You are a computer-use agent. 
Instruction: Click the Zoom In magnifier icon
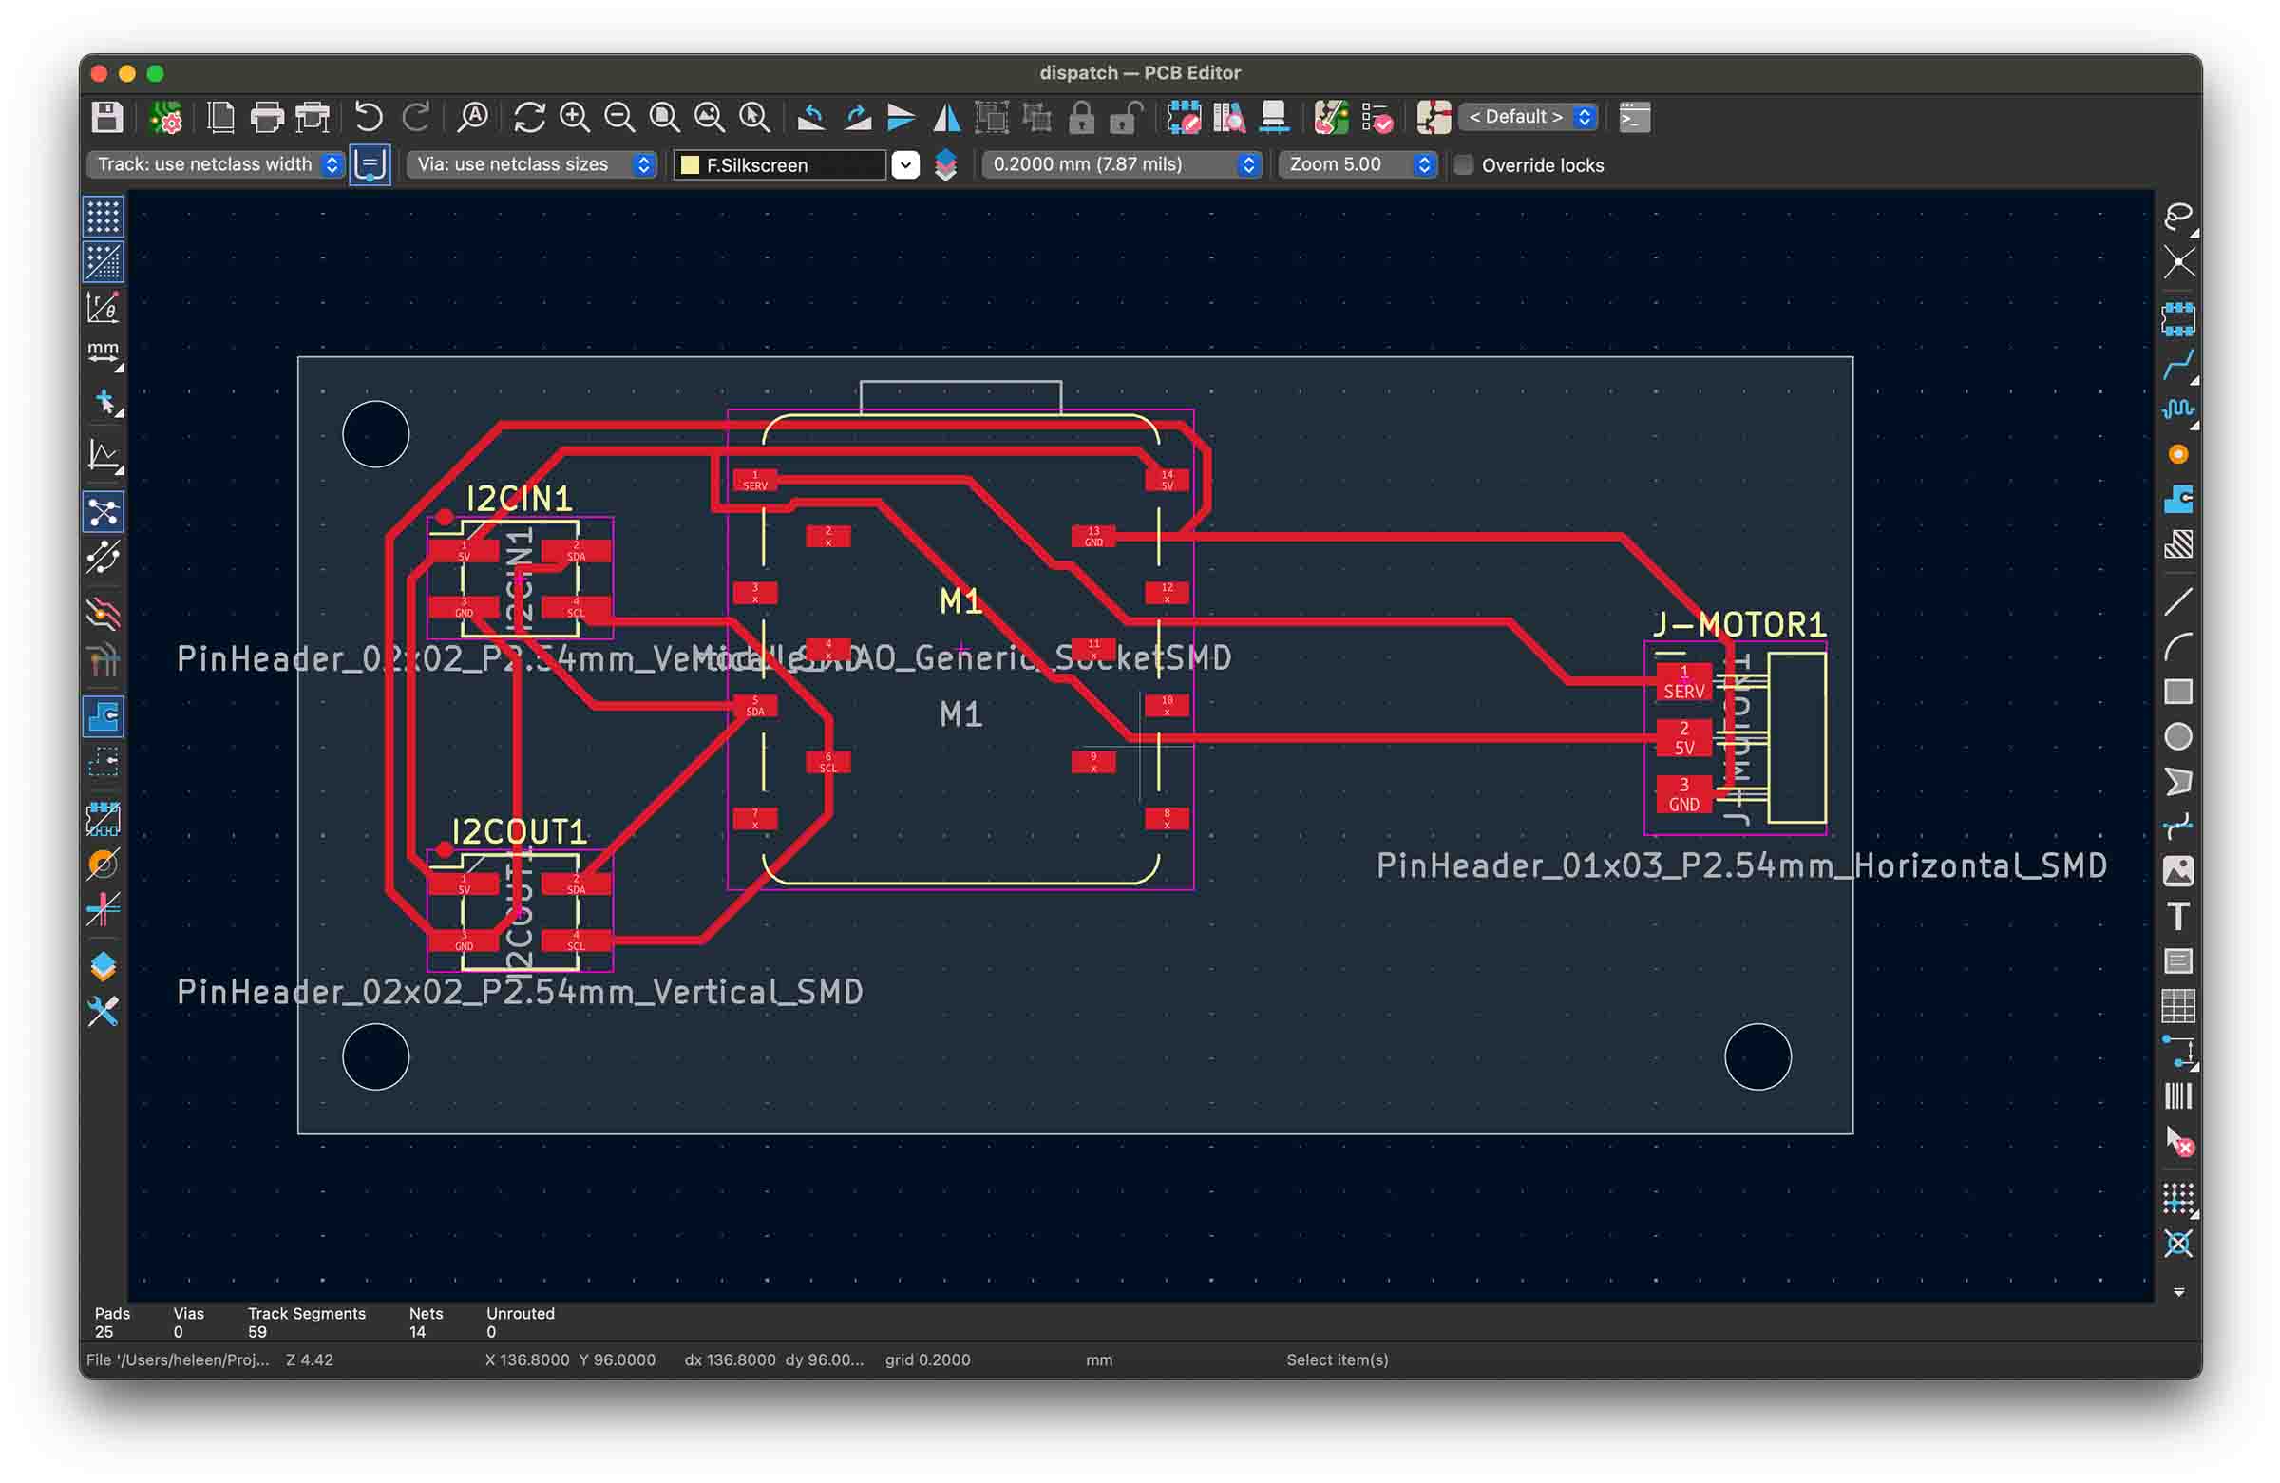coord(575,118)
